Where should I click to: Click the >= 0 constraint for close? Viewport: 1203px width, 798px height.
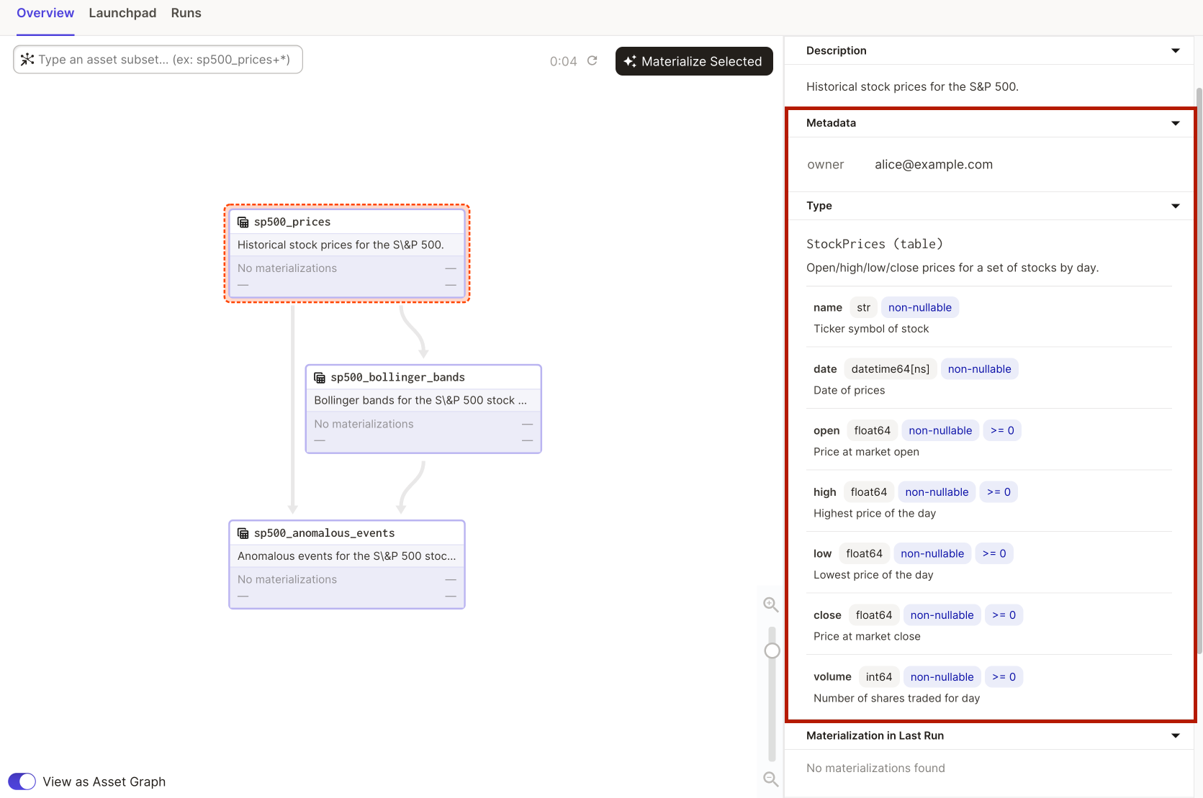click(x=1004, y=615)
